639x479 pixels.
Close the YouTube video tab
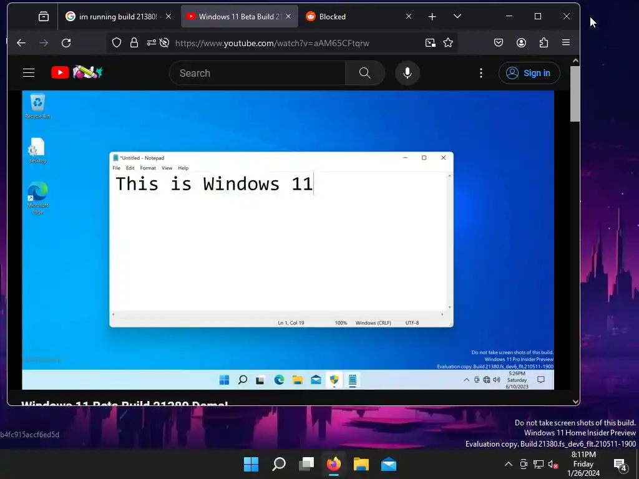coord(288,16)
